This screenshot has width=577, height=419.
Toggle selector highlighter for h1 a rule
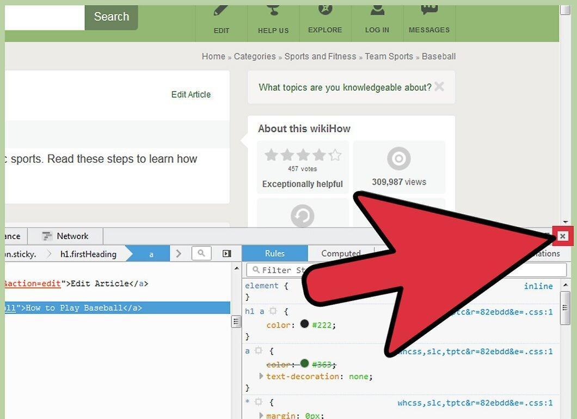pos(273,311)
